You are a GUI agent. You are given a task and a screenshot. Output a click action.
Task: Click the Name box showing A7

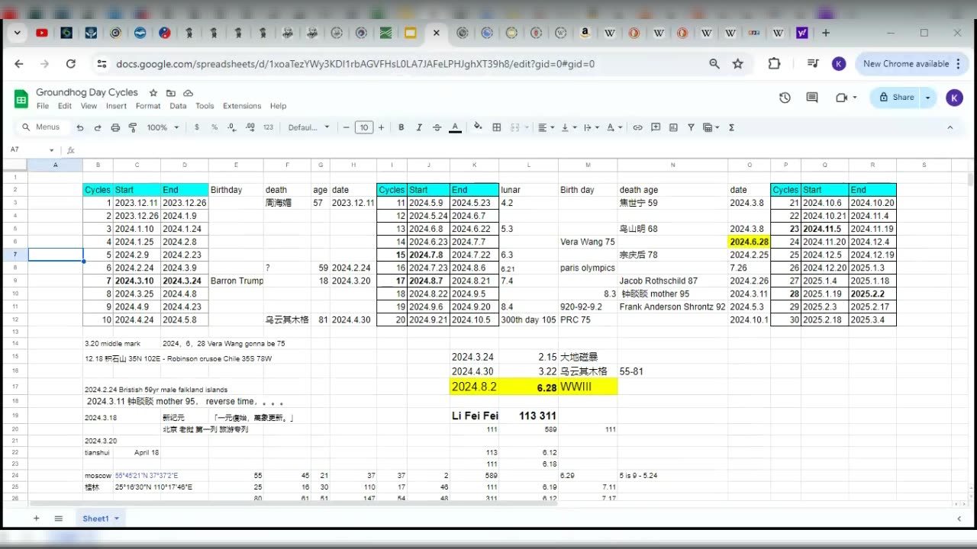tap(31, 149)
